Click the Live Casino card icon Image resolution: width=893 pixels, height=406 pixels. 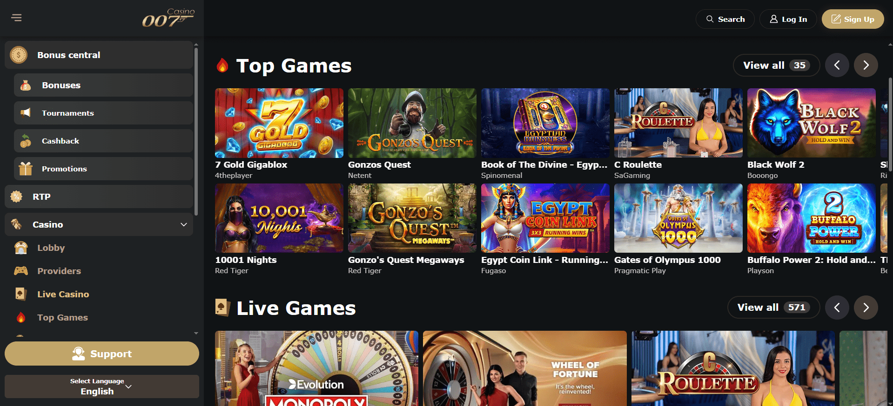point(20,294)
